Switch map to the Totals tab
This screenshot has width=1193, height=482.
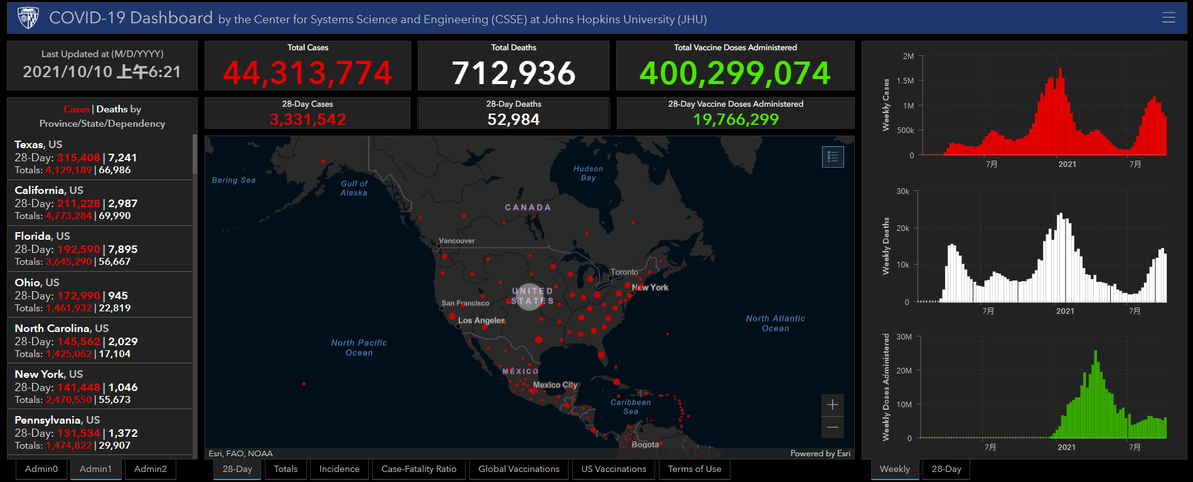click(286, 469)
